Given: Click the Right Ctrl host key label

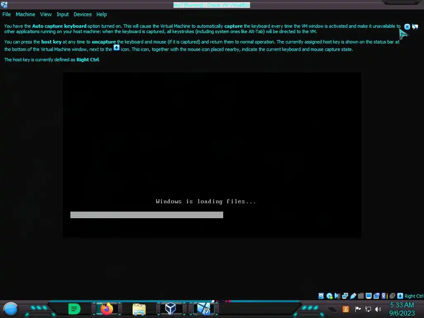Looking at the screenshot, I should click(x=414, y=296).
